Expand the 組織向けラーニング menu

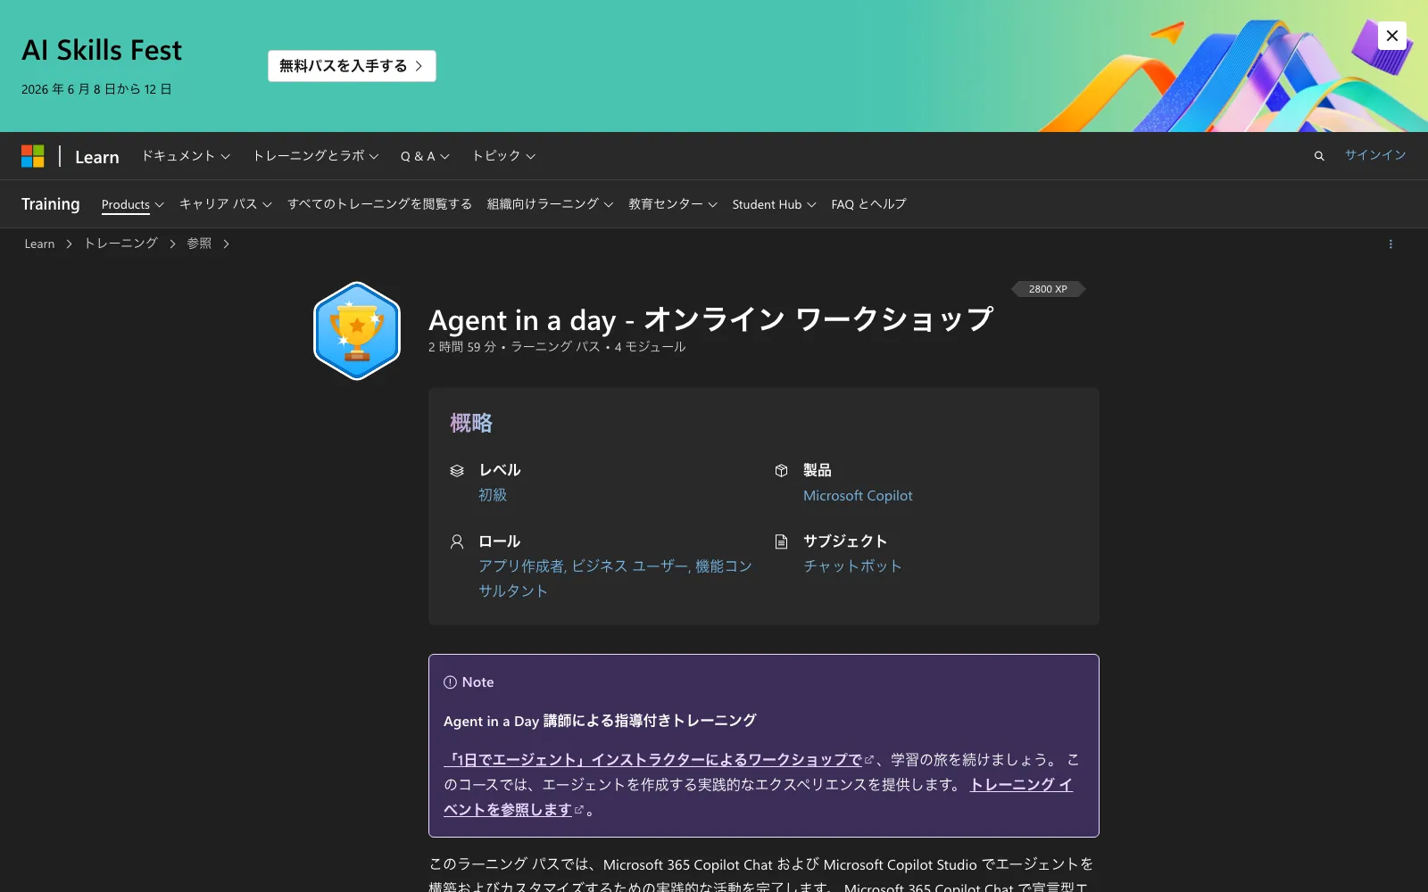(550, 204)
